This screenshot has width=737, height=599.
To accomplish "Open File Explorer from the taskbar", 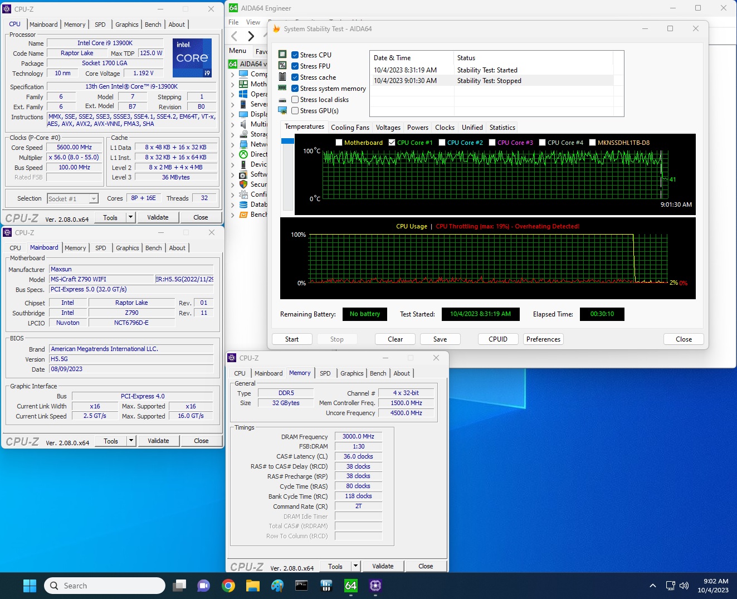I will 252,586.
